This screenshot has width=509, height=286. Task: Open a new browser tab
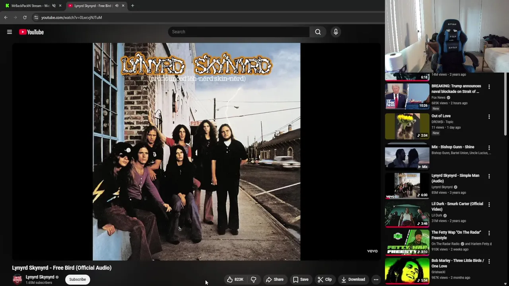click(x=132, y=6)
